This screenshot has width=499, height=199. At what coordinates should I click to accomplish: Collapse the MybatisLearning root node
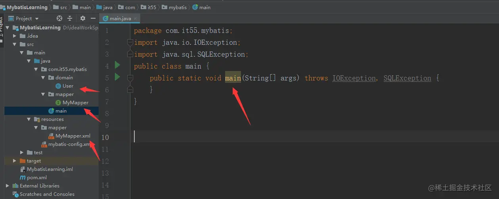[8, 28]
